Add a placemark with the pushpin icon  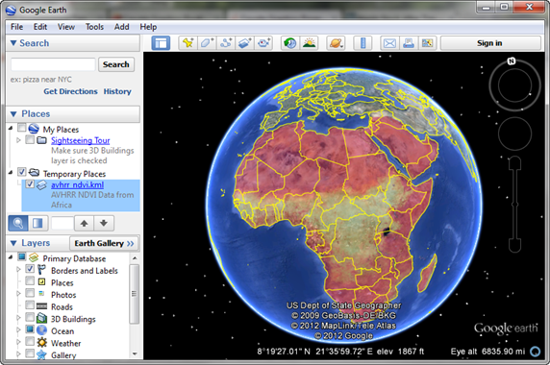coord(187,43)
